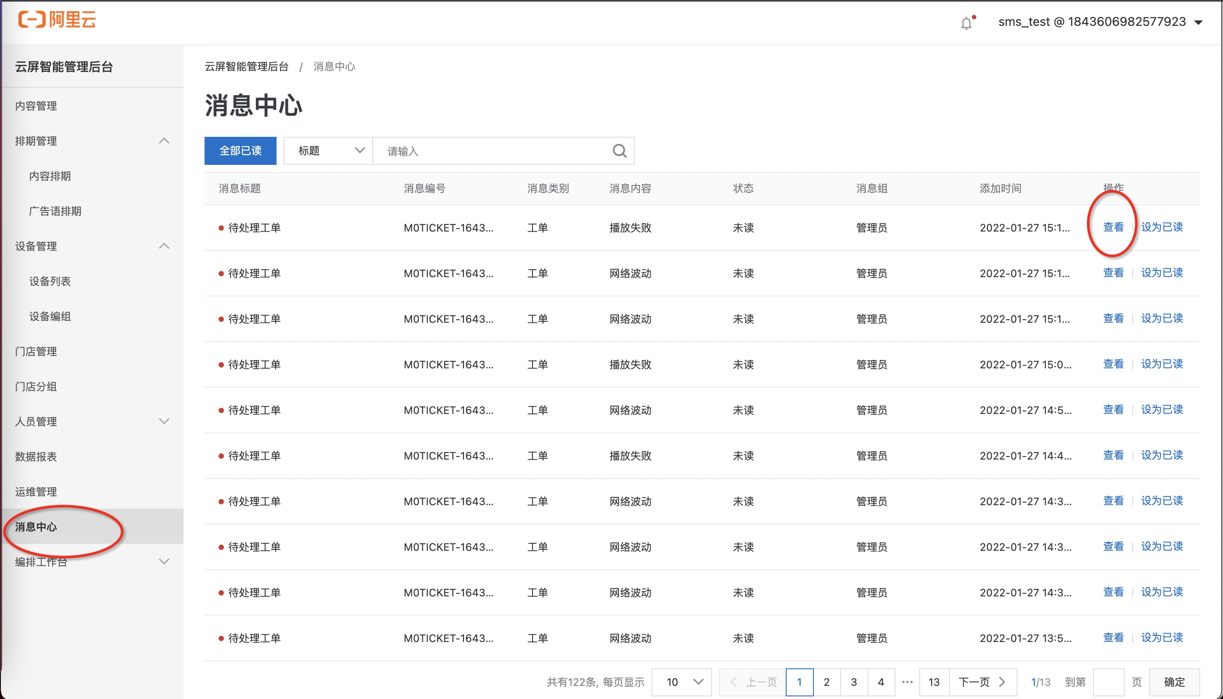This screenshot has width=1223, height=699.
Task: Click the 全部已读 button
Action: (240, 151)
